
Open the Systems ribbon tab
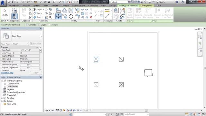point(37,6)
